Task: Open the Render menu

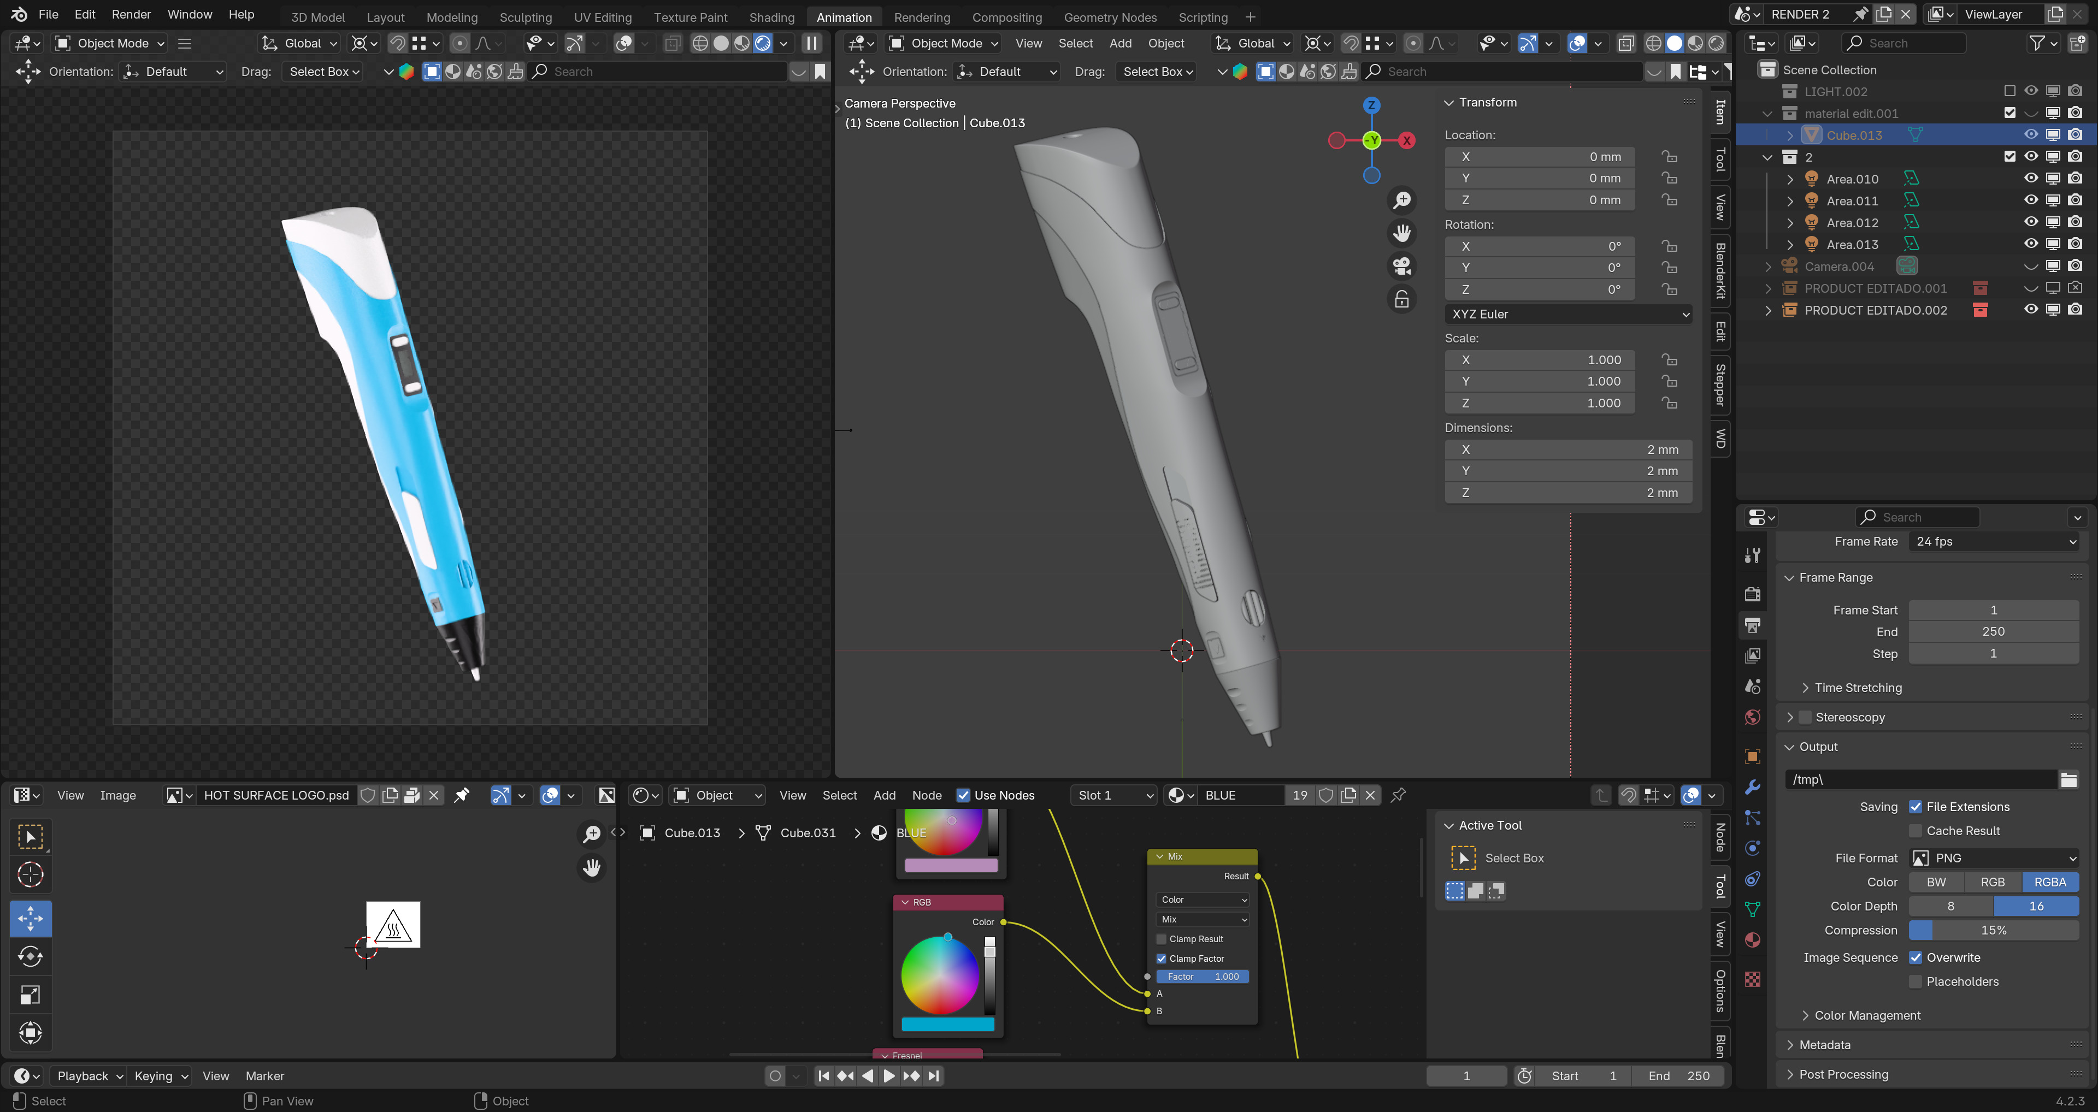Action: (x=131, y=14)
